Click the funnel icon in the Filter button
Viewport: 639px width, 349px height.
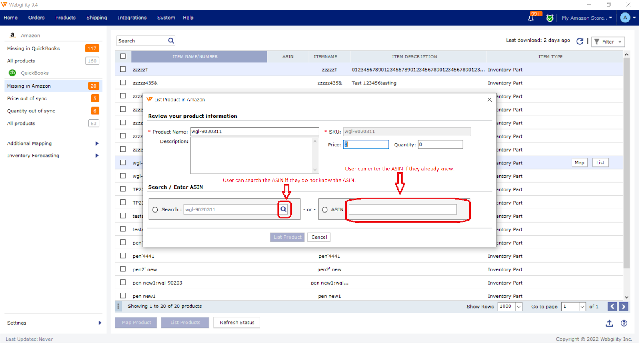(x=597, y=42)
